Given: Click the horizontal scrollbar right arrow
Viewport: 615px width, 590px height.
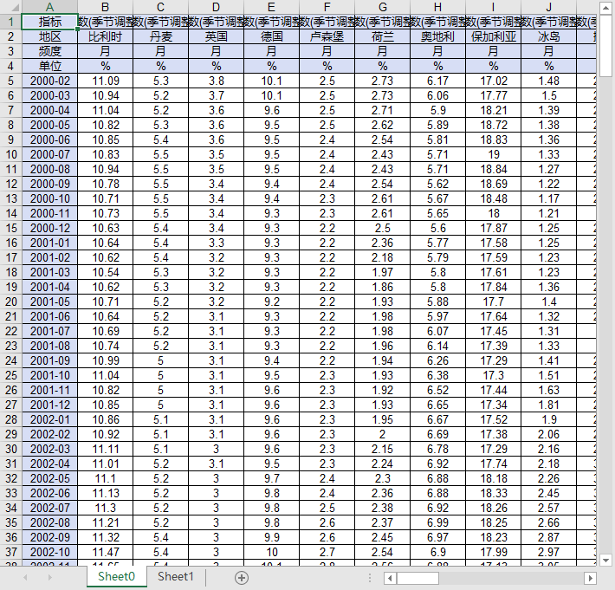Looking at the screenshot, I should click(x=590, y=578).
